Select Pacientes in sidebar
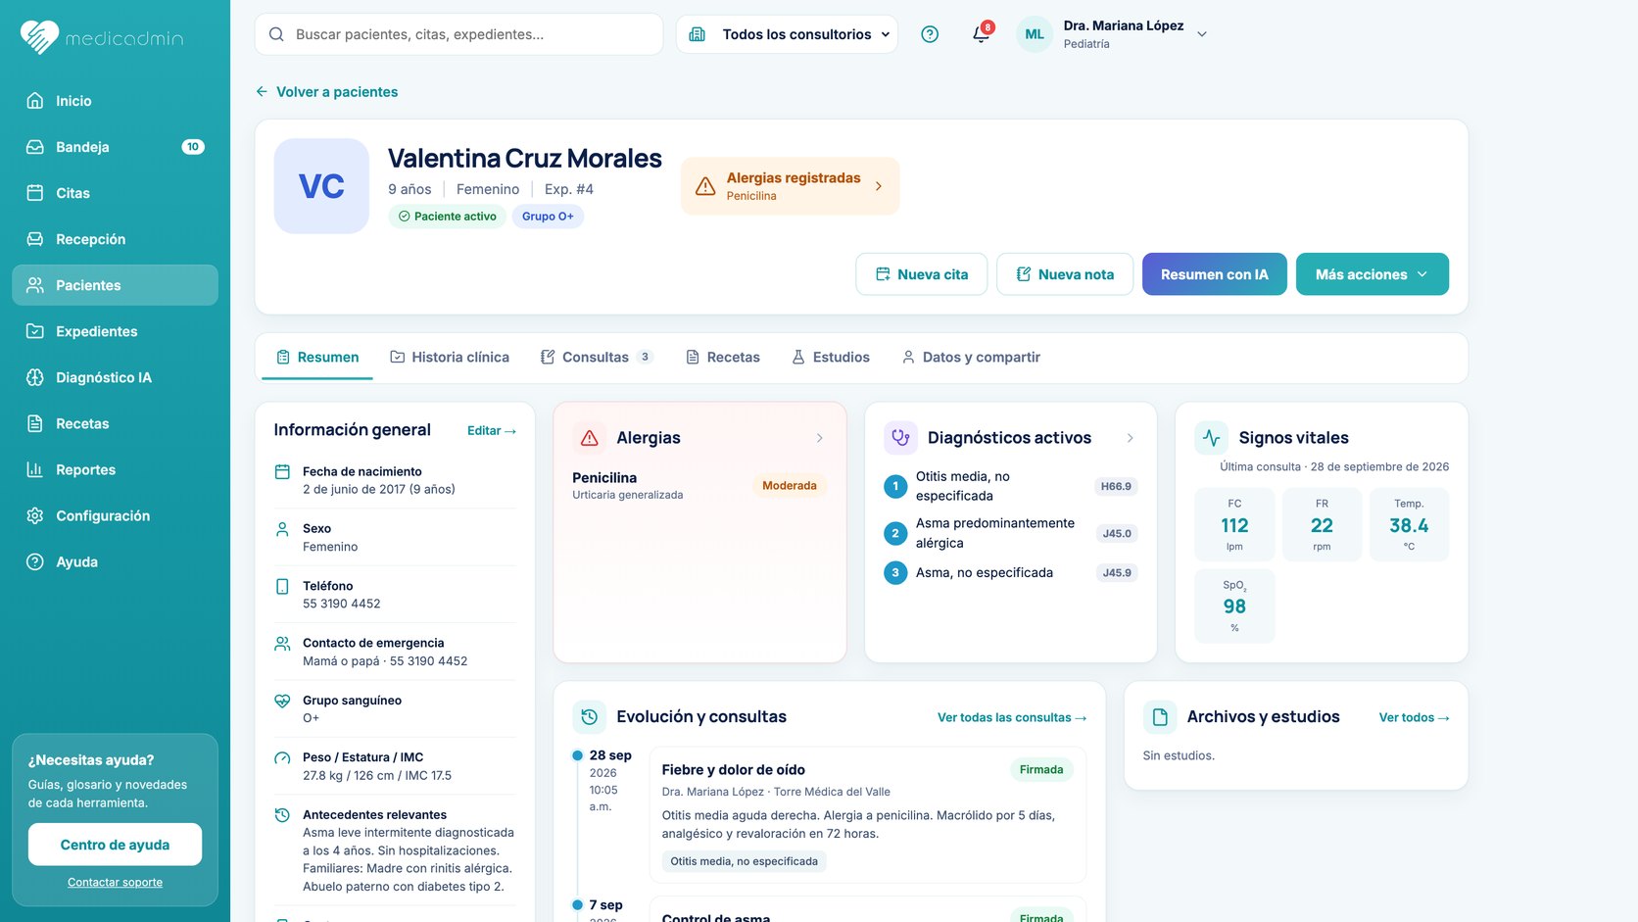This screenshot has height=922, width=1638. click(x=115, y=285)
